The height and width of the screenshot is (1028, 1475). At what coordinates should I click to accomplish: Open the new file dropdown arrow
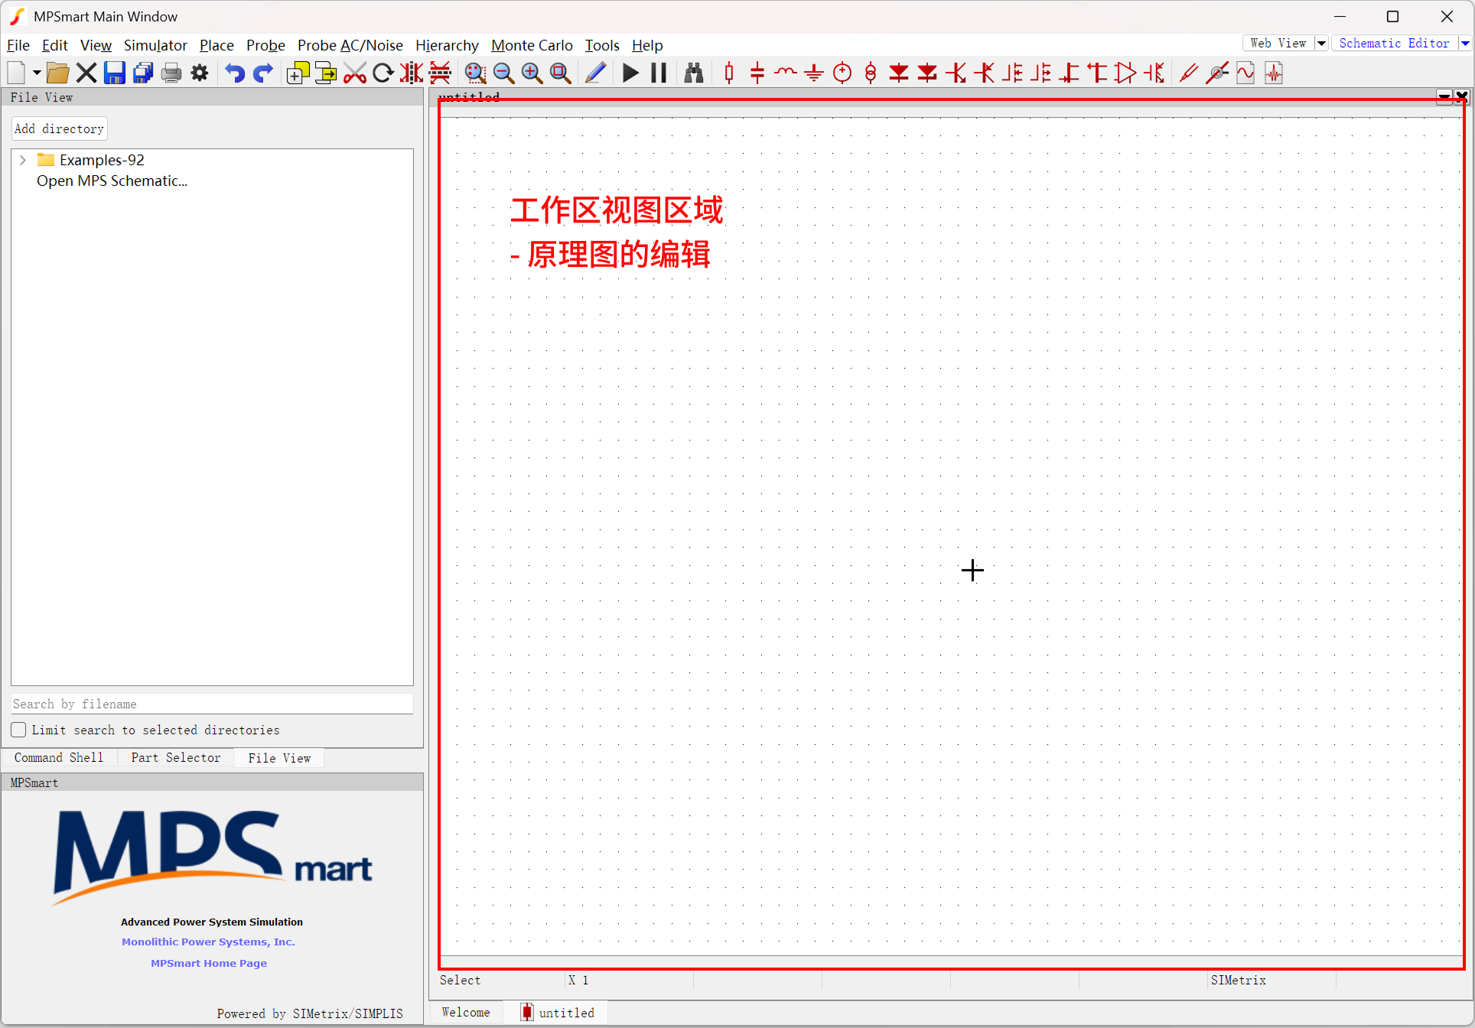pyautogui.click(x=36, y=73)
